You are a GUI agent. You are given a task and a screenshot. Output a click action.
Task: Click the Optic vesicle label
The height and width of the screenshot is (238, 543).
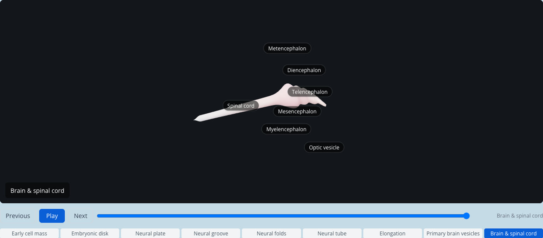coord(324,147)
